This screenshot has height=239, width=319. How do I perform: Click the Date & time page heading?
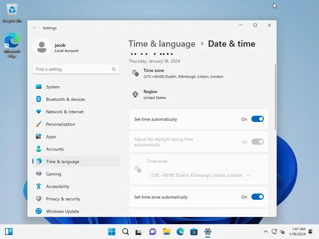pos(231,44)
